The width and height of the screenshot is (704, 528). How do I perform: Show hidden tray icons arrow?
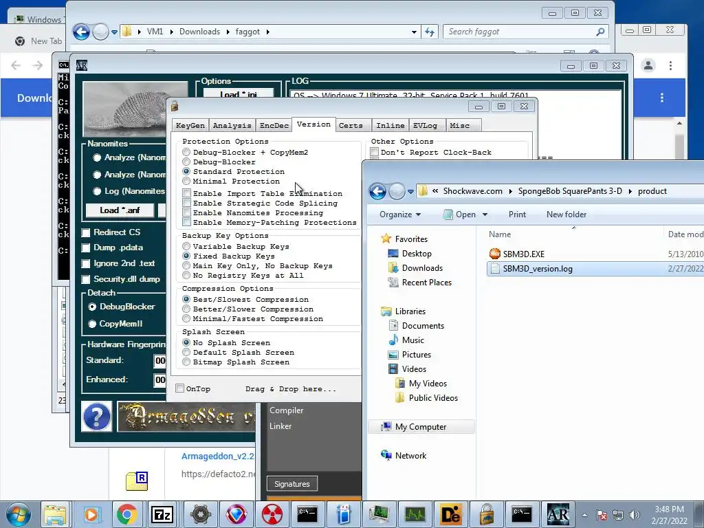584,515
